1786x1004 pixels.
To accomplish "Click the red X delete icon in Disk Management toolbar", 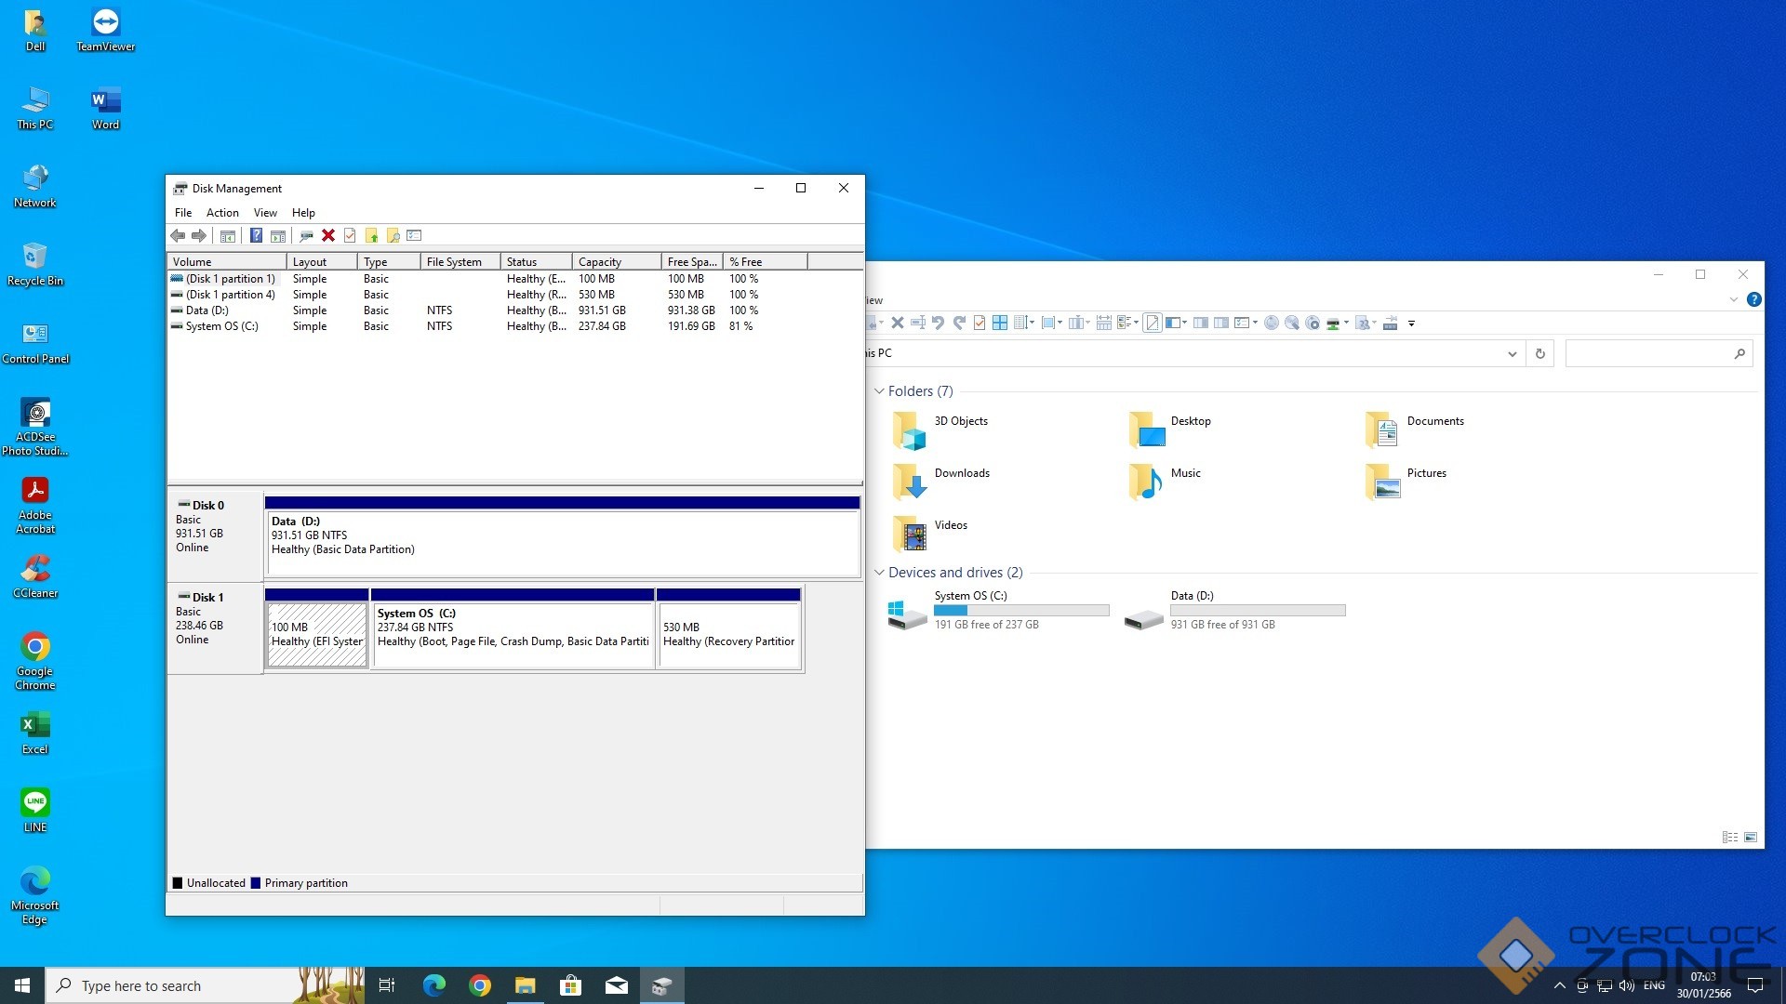I will pos(328,236).
